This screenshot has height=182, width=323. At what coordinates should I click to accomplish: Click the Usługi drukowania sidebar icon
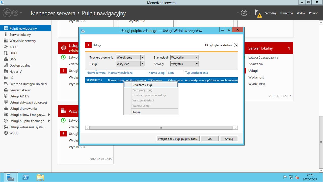pos(6,108)
